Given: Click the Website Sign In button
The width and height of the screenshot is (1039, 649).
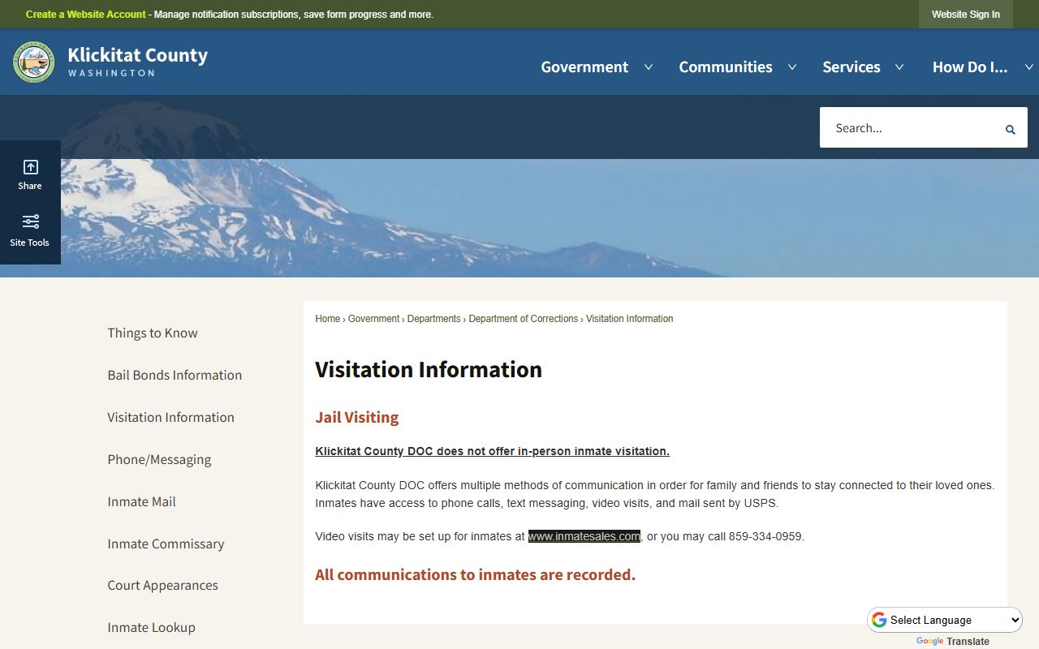Looking at the screenshot, I should pos(966,15).
